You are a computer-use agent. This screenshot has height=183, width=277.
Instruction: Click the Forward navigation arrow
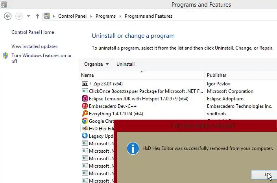(x=19, y=16)
